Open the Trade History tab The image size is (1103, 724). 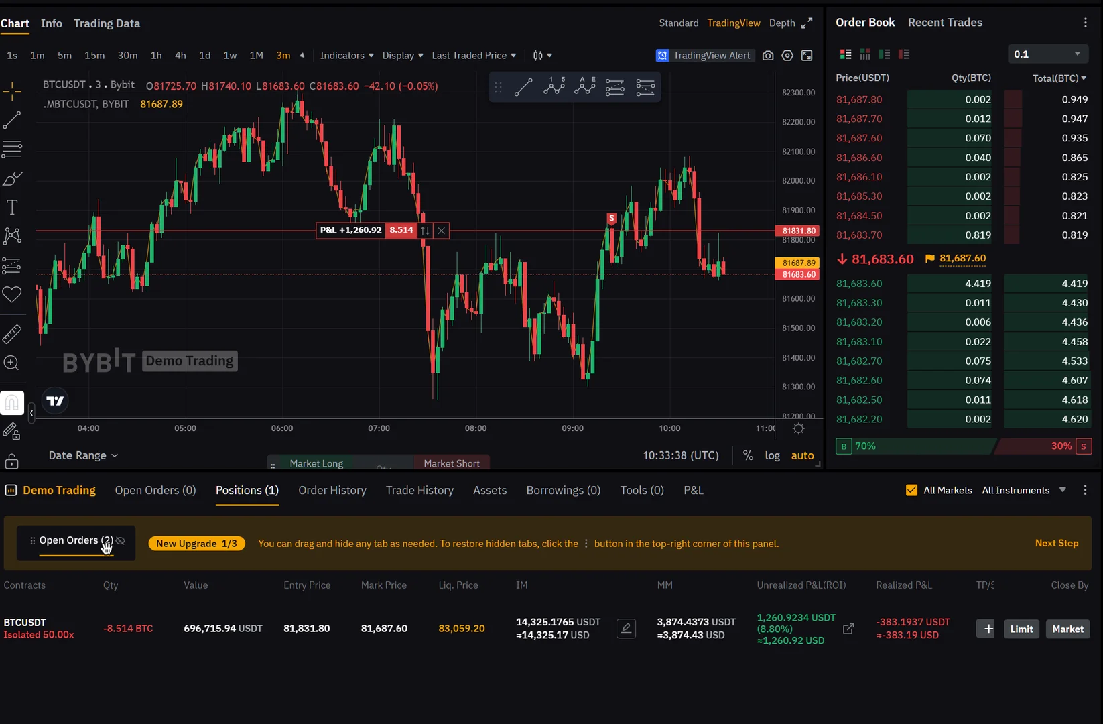tap(419, 490)
